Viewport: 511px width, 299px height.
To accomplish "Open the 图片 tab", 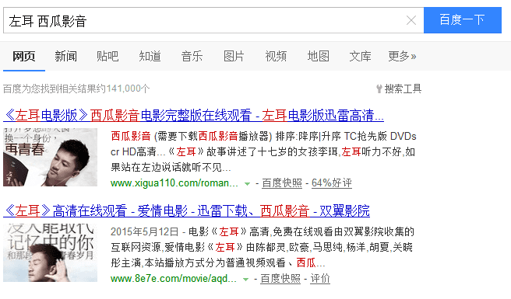I will tap(234, 56).
